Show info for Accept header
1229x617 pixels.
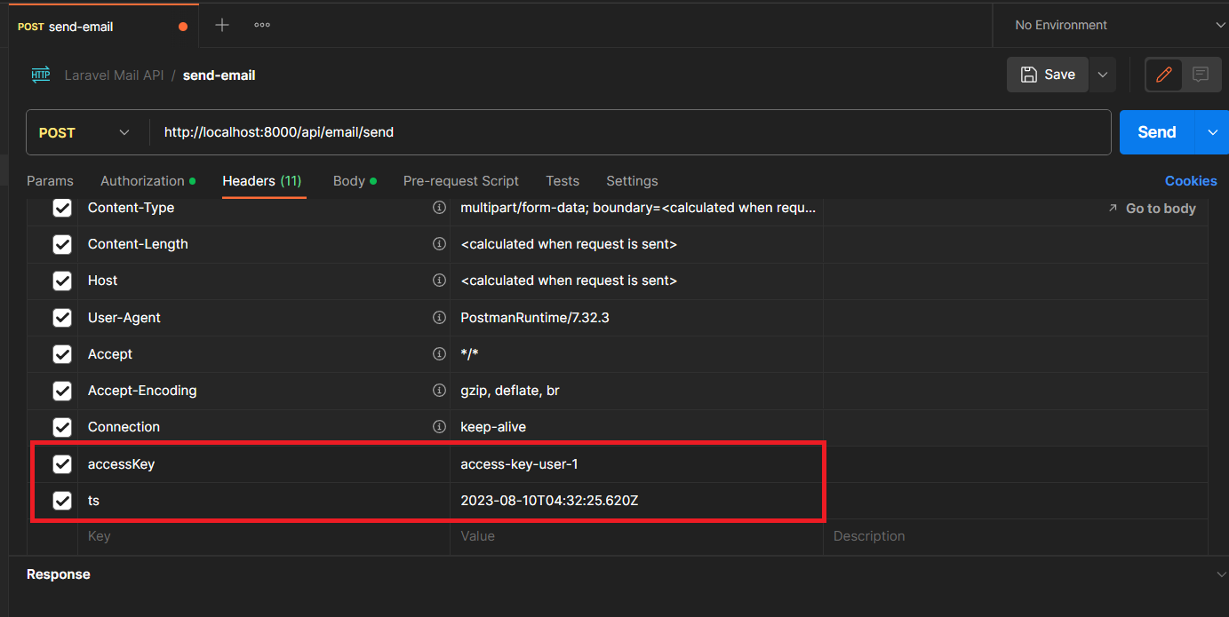(x=438, y=354)
